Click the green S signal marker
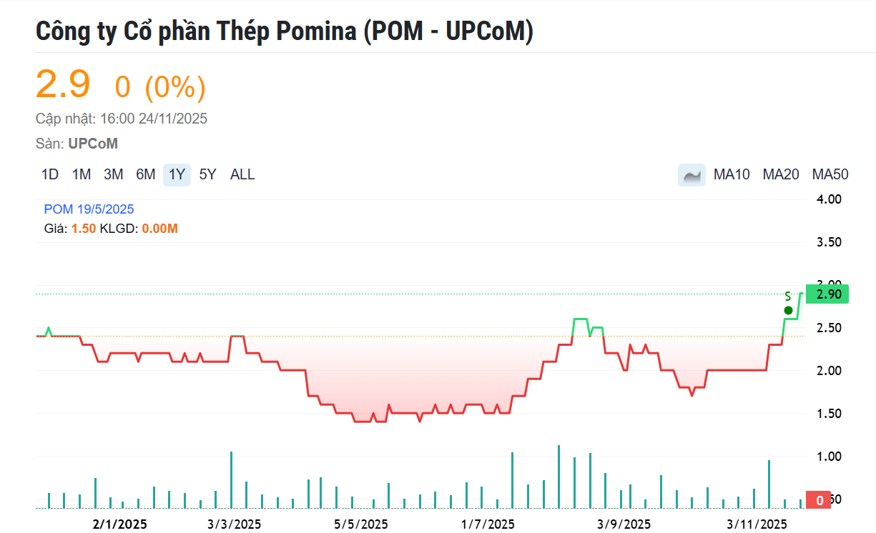The width and height of the screenshot is (876, 533). pos(788,310)
